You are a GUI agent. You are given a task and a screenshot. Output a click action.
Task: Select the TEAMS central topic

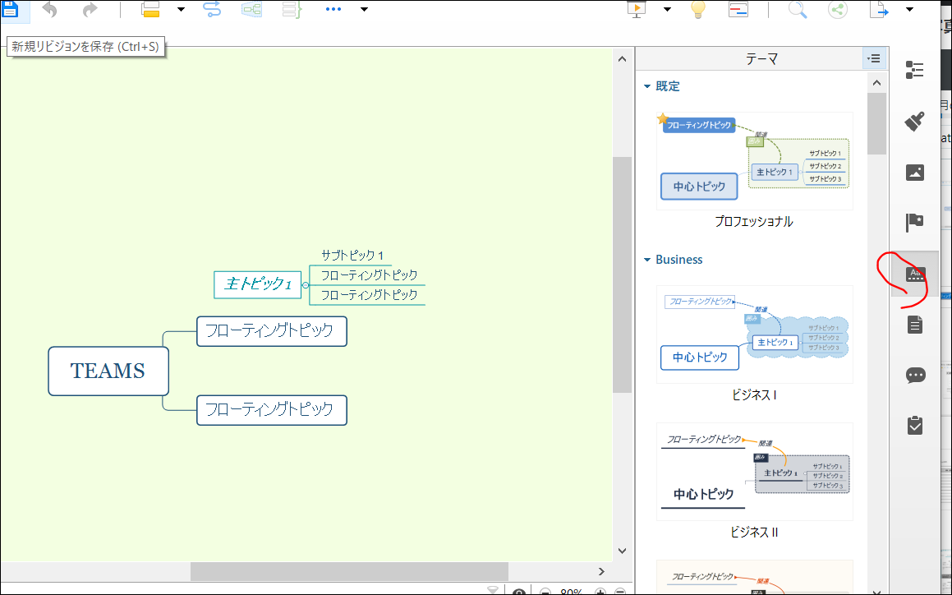(108, 371)
